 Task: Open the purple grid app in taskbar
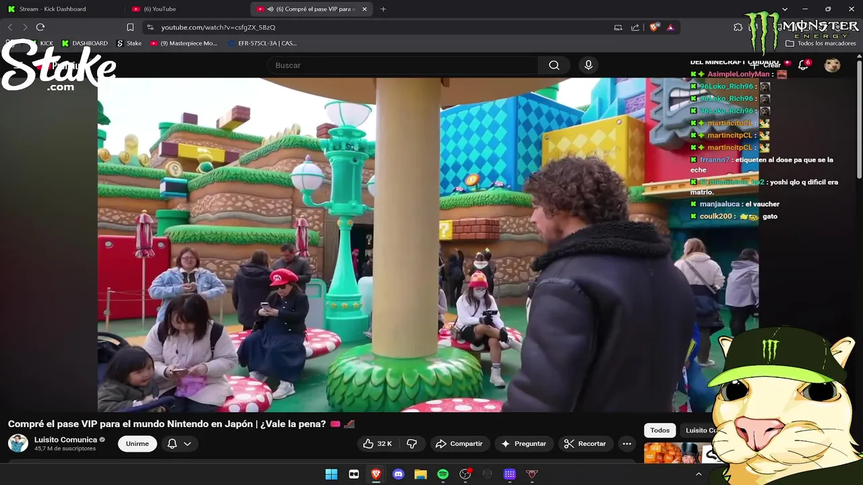(x=510, y=474)
